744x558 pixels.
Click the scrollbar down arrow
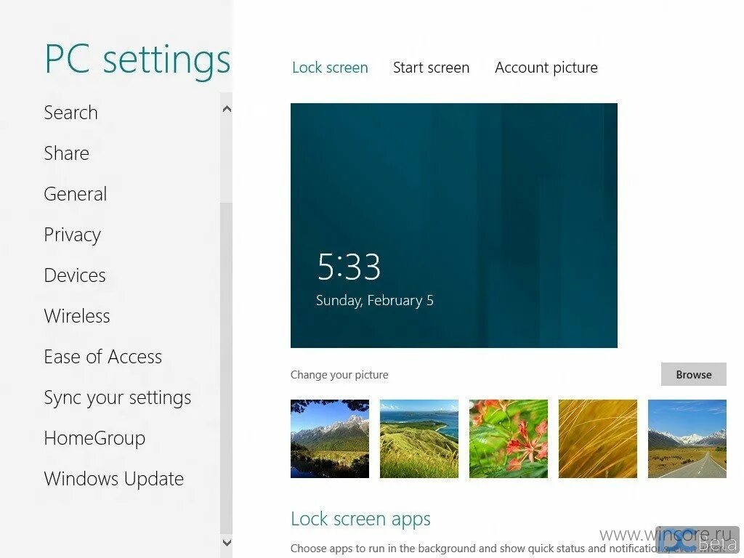point(226,543)
